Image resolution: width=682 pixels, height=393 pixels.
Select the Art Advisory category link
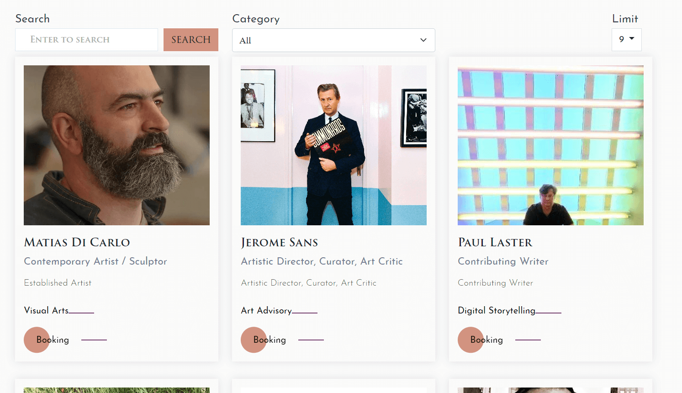tap(266, 310)
